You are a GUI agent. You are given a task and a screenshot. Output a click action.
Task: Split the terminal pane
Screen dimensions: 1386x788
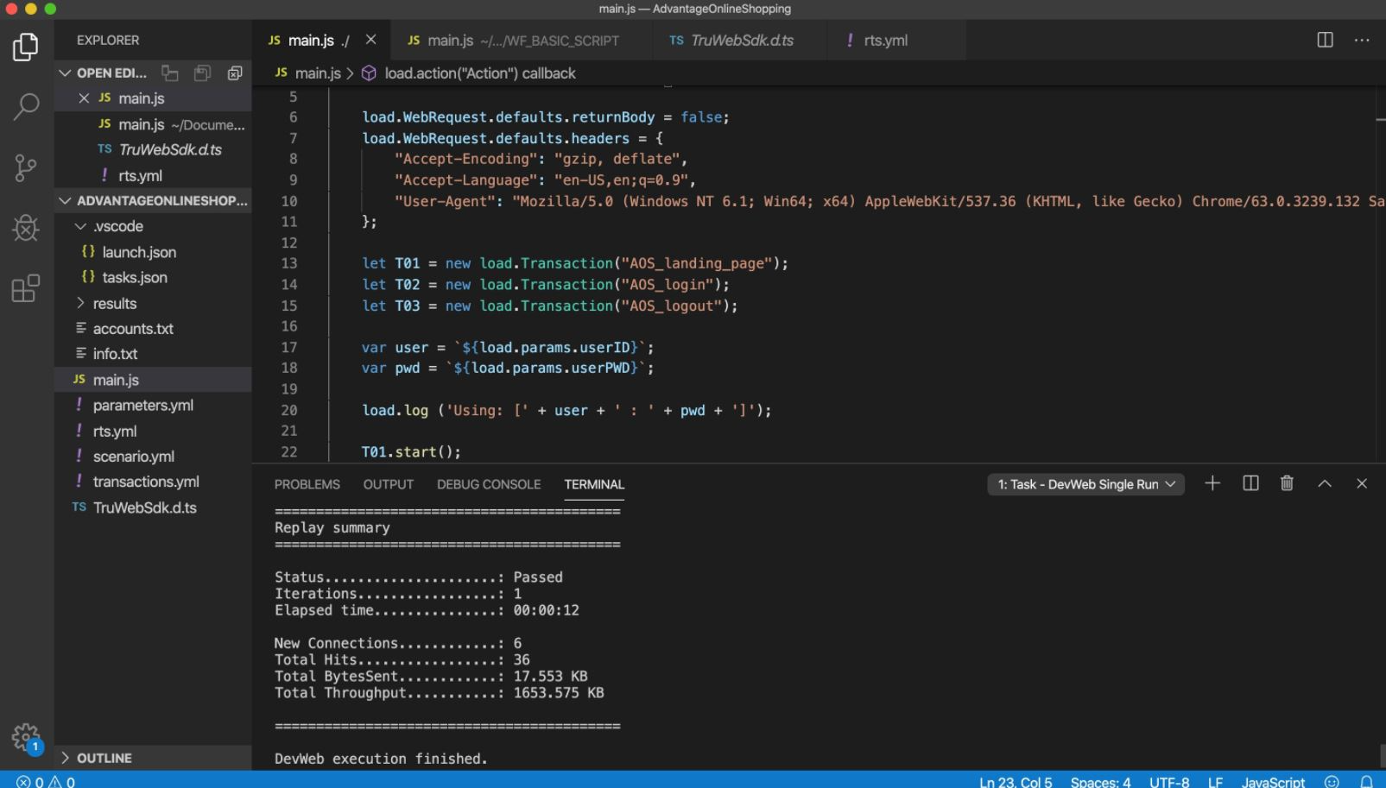pyautogui.click(x=1250, y=483)
